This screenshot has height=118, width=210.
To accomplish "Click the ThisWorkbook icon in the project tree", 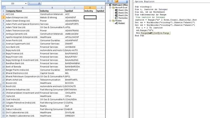I will [x=116, y=18].
